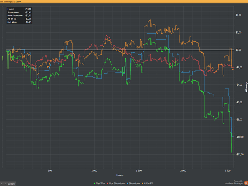This screenshot has height=186, width=248.
Task: Click the Non Showdown -$2,33 tooltip row
Action: [19, 16]
